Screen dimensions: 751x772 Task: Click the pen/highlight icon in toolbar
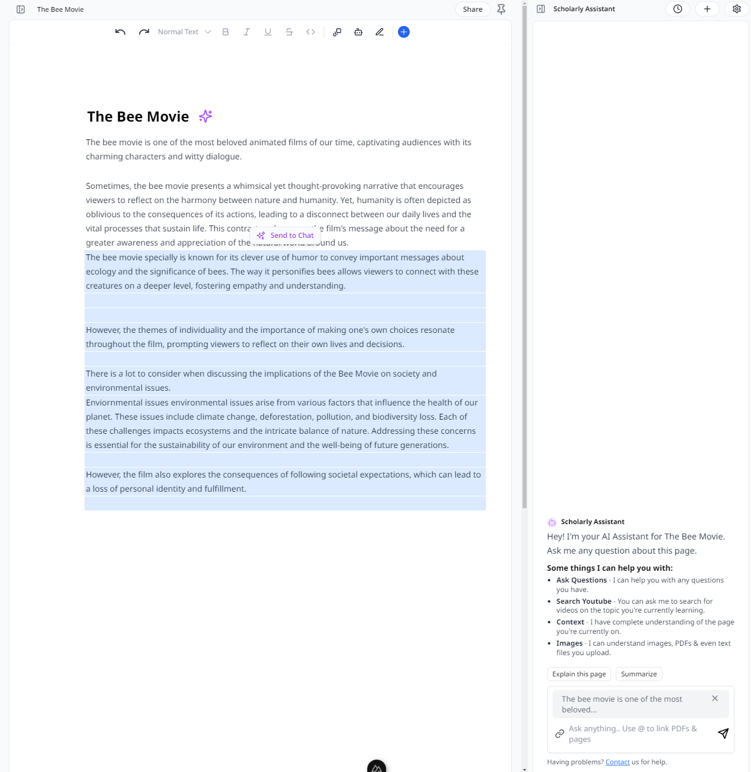380,32
